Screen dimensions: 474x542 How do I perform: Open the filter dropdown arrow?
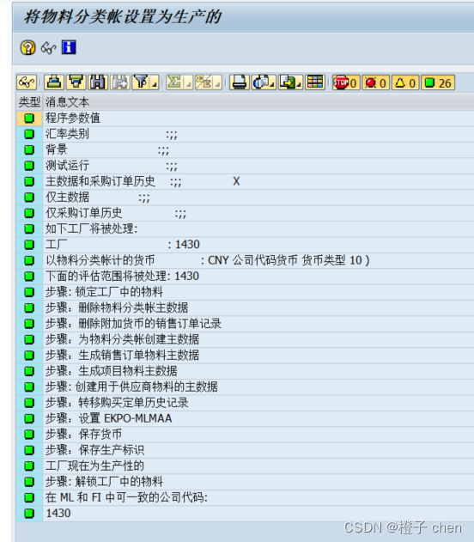[x=155, y=83]
